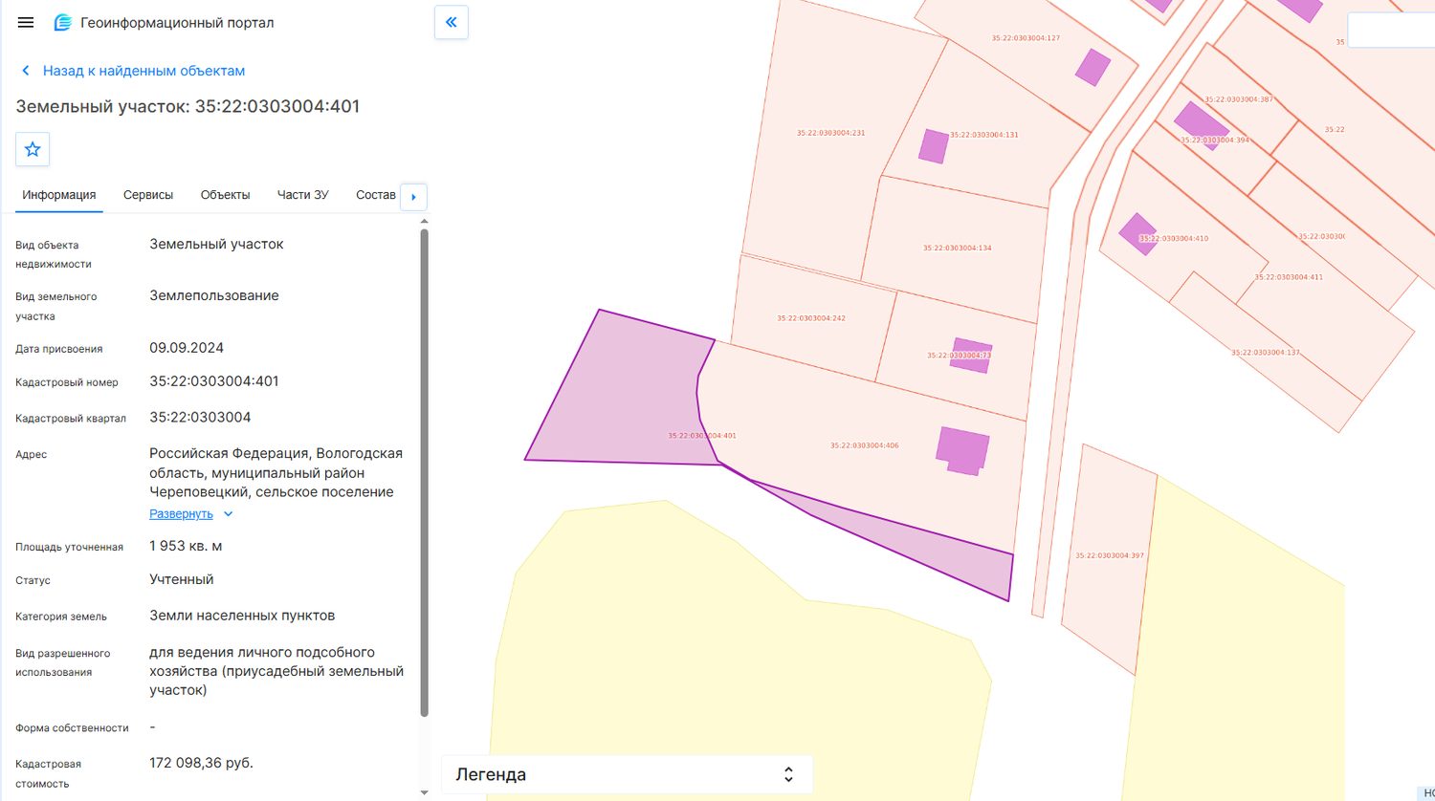1435x801 pixels.
Task: Select parcel 35:22:0303004:231 on the map
Action: tap(830, 133)
